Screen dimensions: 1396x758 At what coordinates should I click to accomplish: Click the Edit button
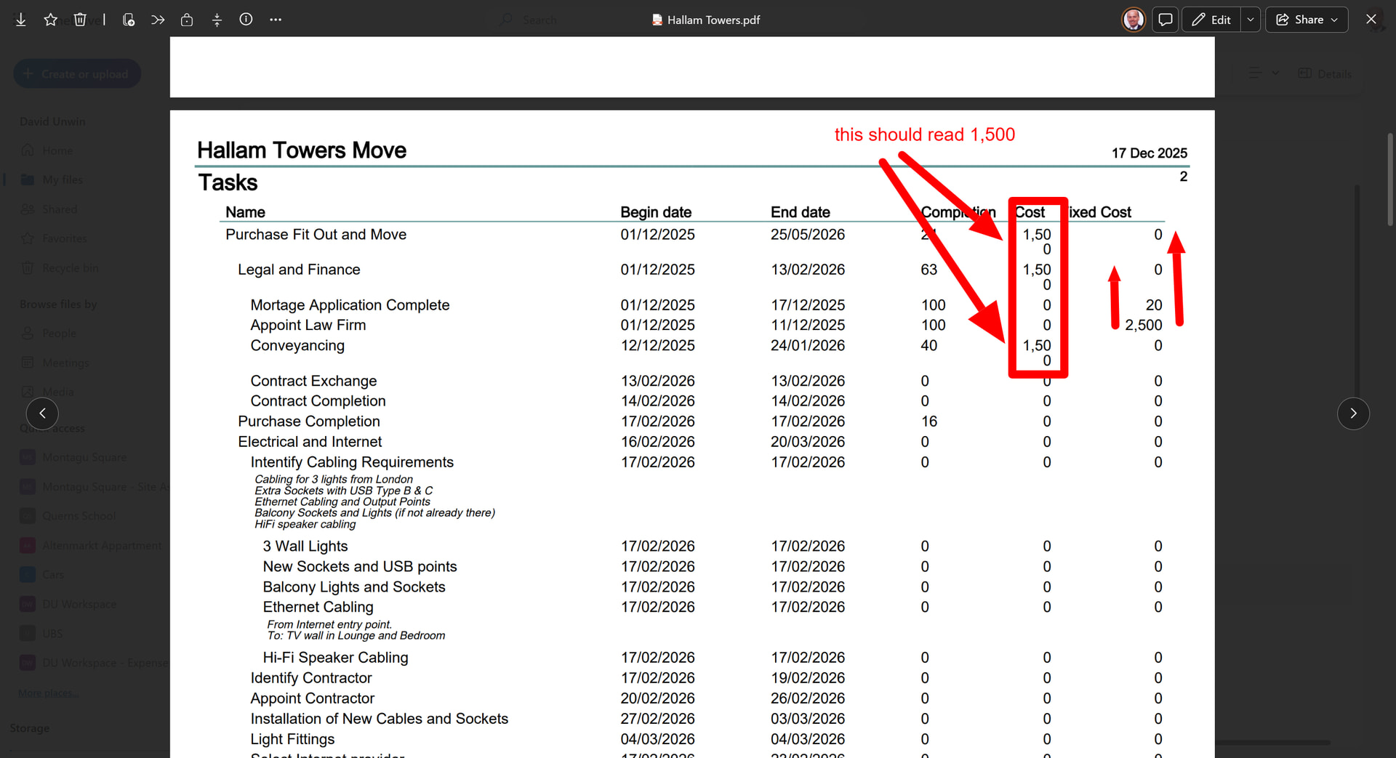coord(1211,20)
